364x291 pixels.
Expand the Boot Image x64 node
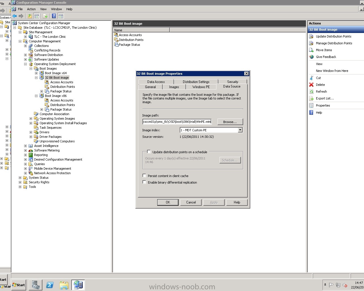pyautogui.click(x=36, y=73)
